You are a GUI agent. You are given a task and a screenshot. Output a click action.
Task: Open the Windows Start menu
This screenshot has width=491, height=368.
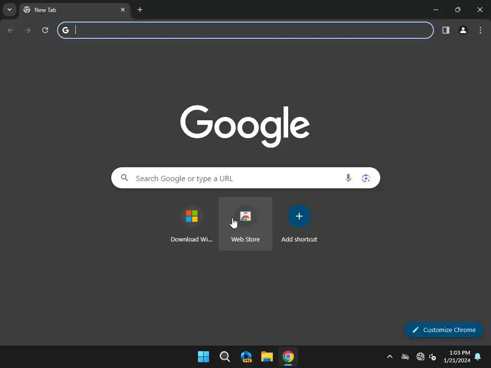point(203,356)
